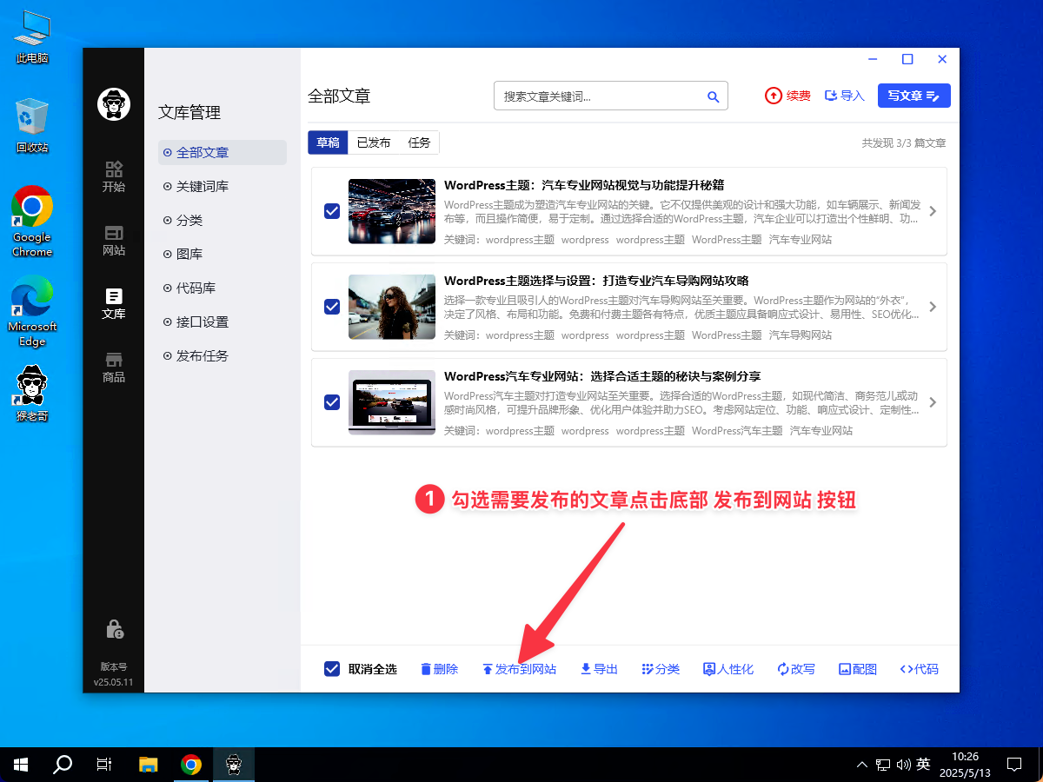Open the 网站 section in sidebar

[114, 241]
